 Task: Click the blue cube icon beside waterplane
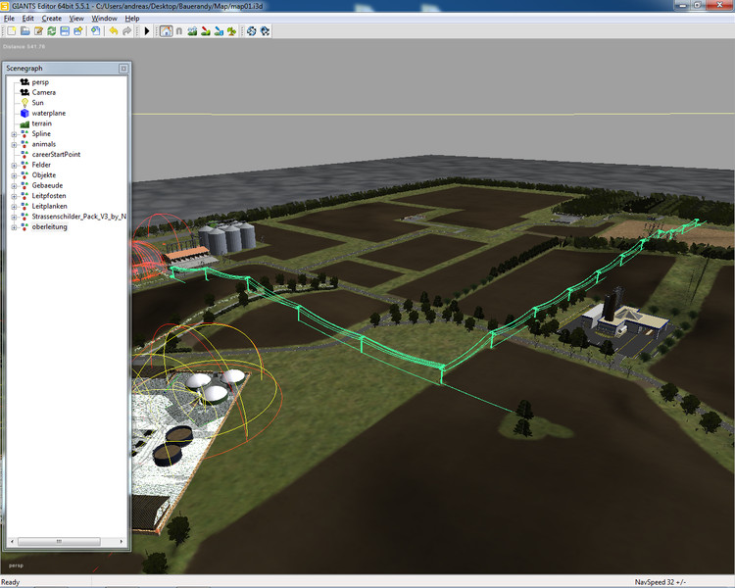click(24, 113)
